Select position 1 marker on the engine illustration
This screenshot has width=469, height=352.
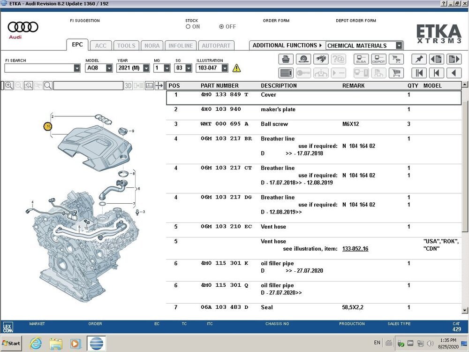47,126
